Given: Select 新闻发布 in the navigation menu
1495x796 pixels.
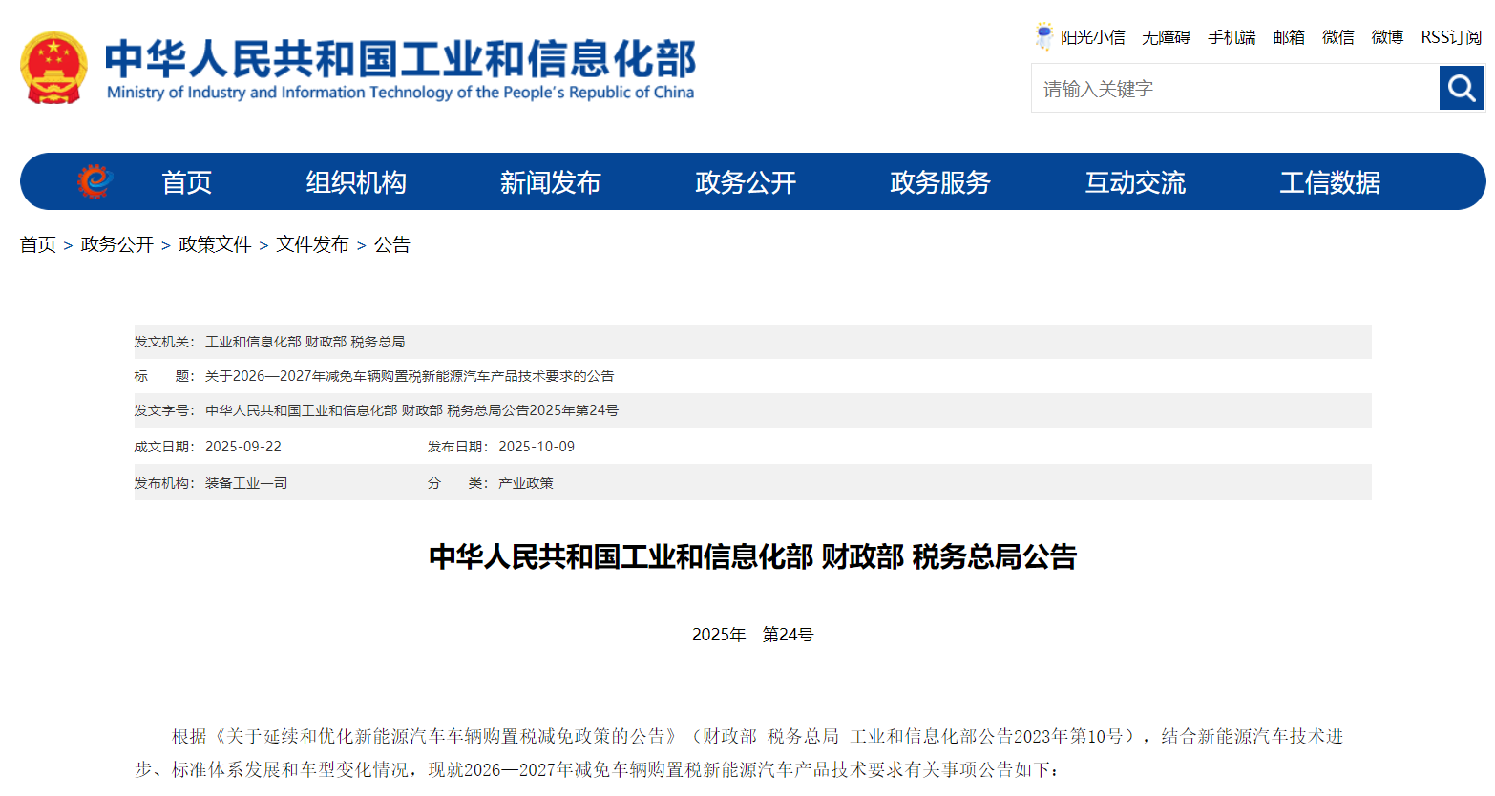Looking at the screenshot, I should (x=550, y=182).
